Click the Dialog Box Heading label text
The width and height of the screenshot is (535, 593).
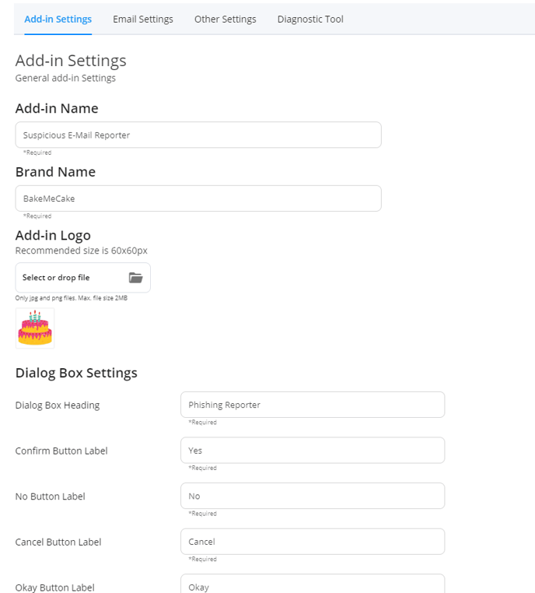click(58, 405)
